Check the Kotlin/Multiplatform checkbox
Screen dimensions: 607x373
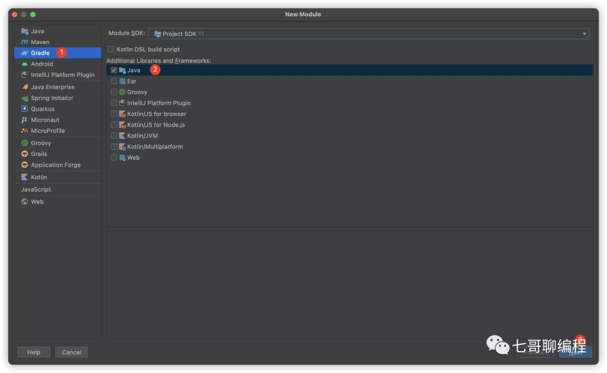114,146
